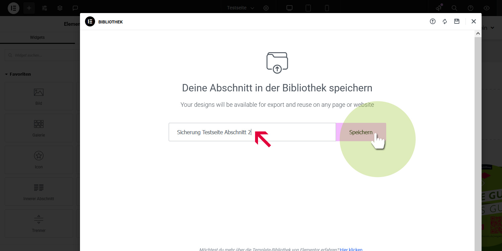Image resolution: width=502 pixels, height=251 pixels.
Task: Close the Bibliothek dialog
Action: coord(474,21)
